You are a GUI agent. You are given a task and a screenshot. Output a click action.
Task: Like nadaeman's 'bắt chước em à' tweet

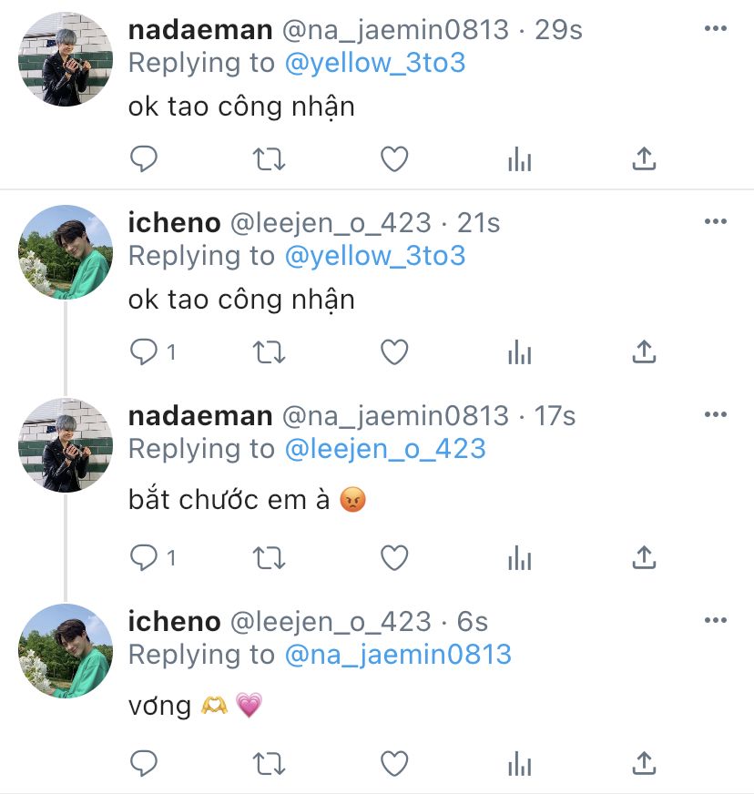pos(393,556)
